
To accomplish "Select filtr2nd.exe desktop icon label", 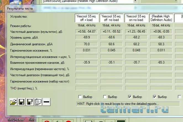I will 16,120.
